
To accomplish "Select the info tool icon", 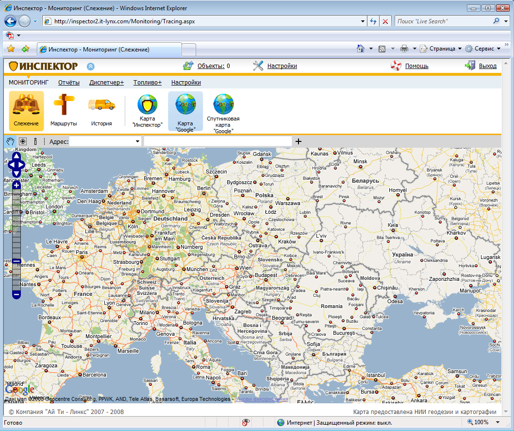I will pyautogui.click(x=35, y=141).
